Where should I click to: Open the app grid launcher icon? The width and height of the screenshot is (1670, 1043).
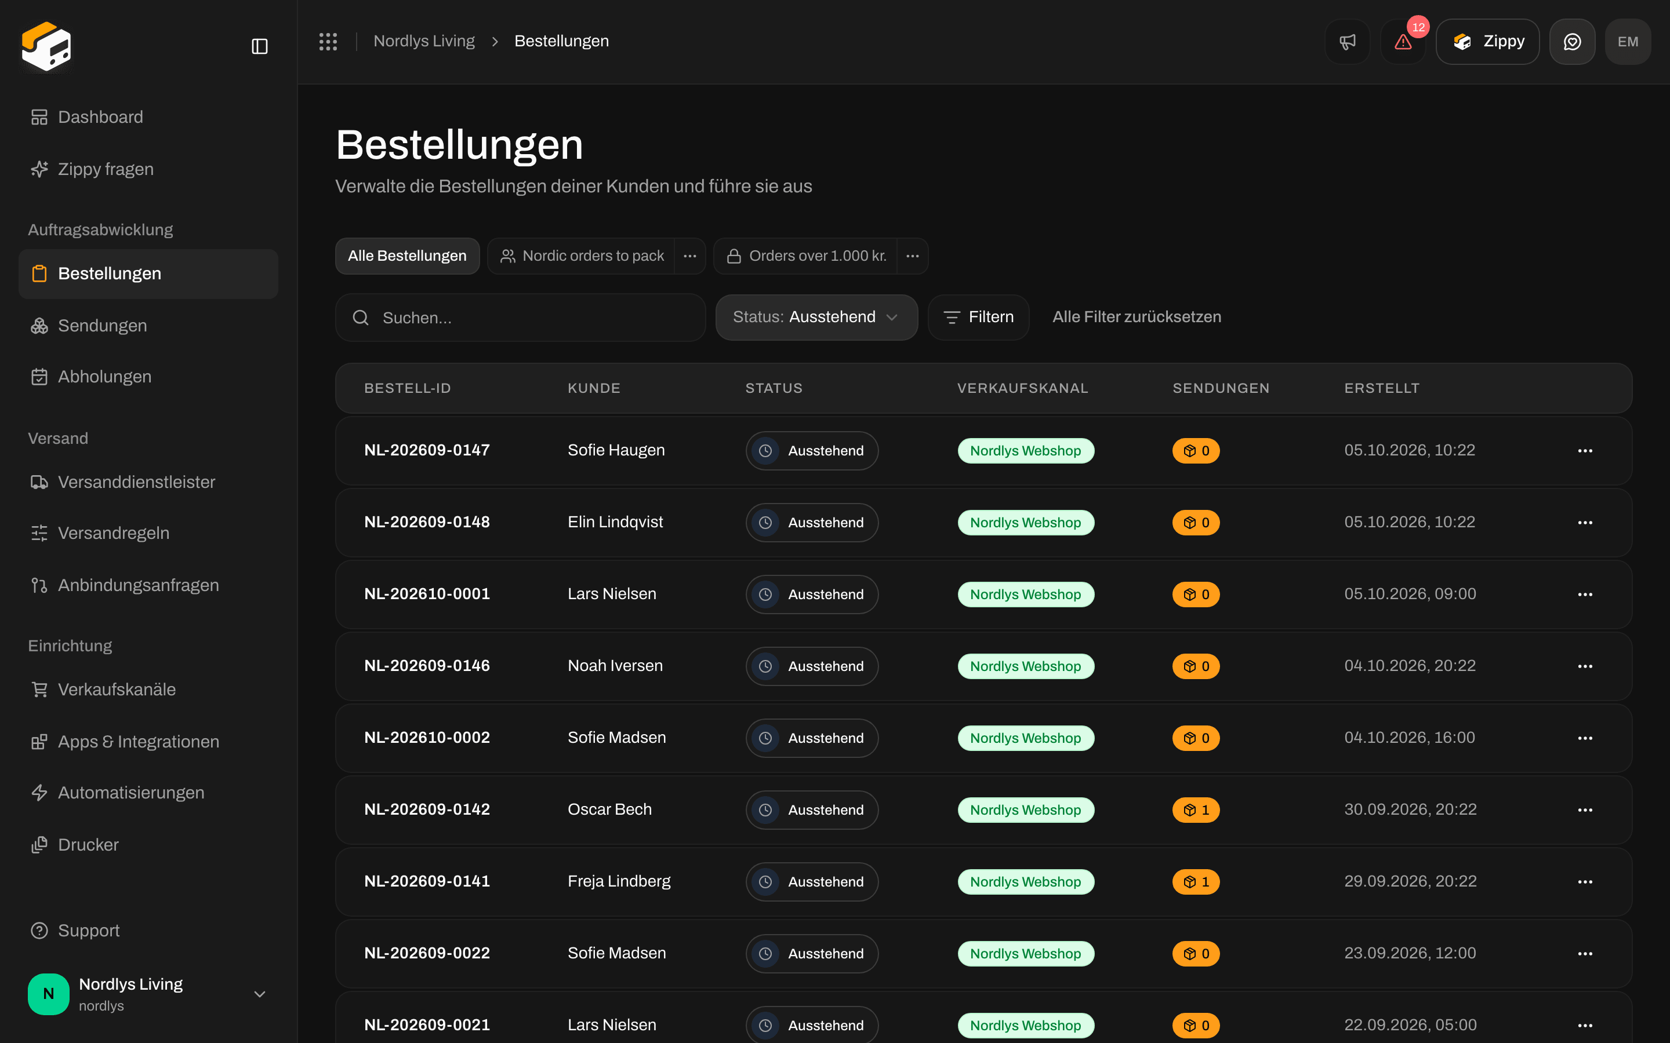(328, 41)
